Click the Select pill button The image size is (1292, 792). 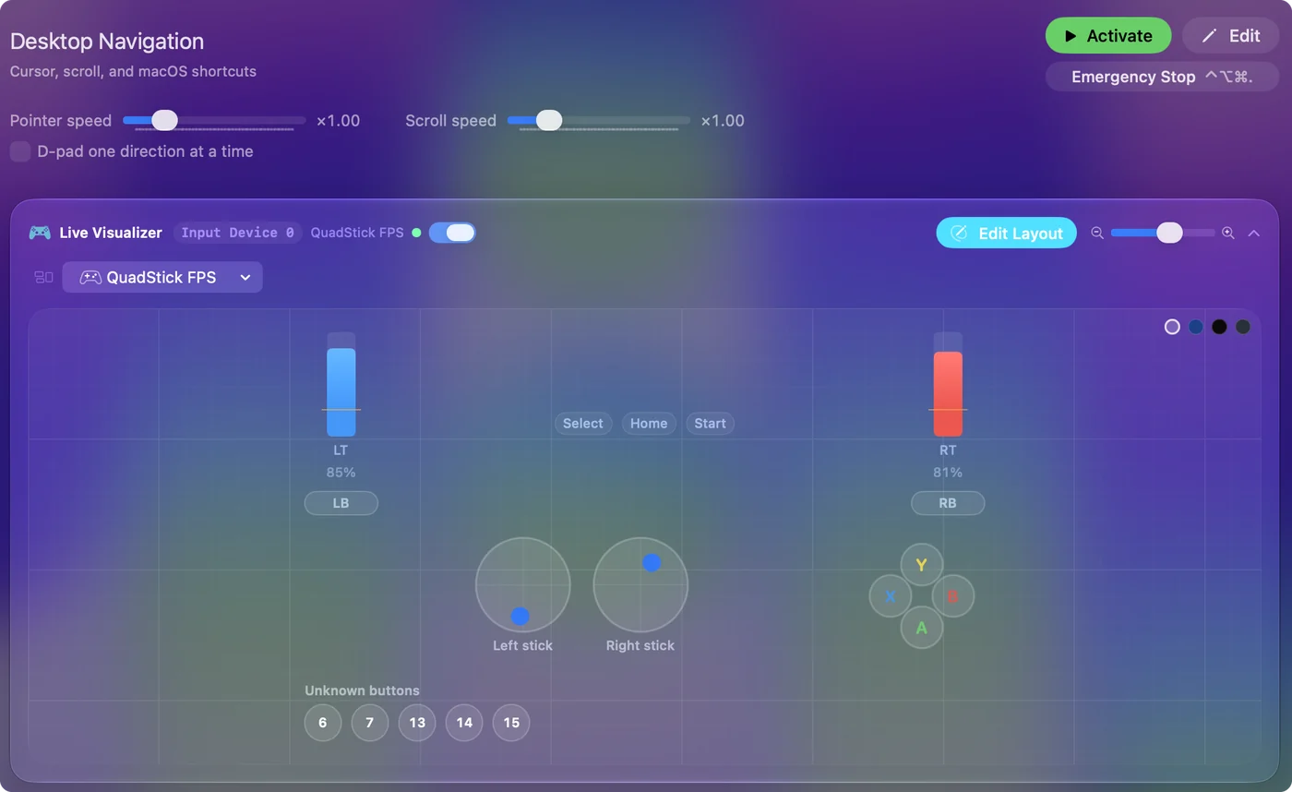[x=583, y=424]
